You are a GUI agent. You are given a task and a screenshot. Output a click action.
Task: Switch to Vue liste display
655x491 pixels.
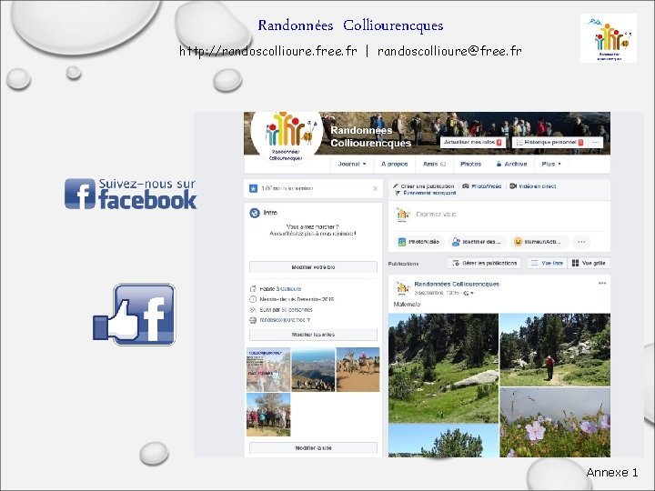pyautogui.click(x=547, y=263)
